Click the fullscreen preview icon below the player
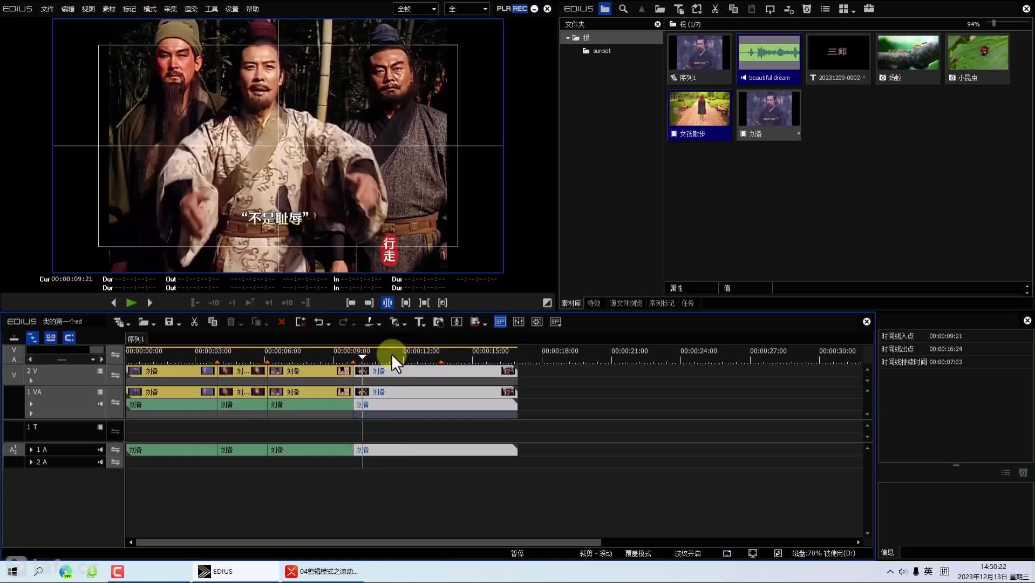1035x583 pixels. point(547,303)
